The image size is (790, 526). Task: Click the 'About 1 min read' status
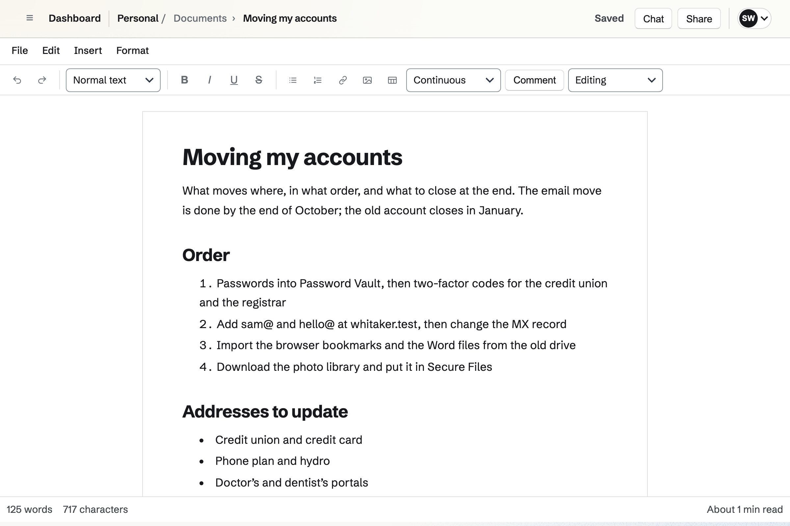point(745,509)
